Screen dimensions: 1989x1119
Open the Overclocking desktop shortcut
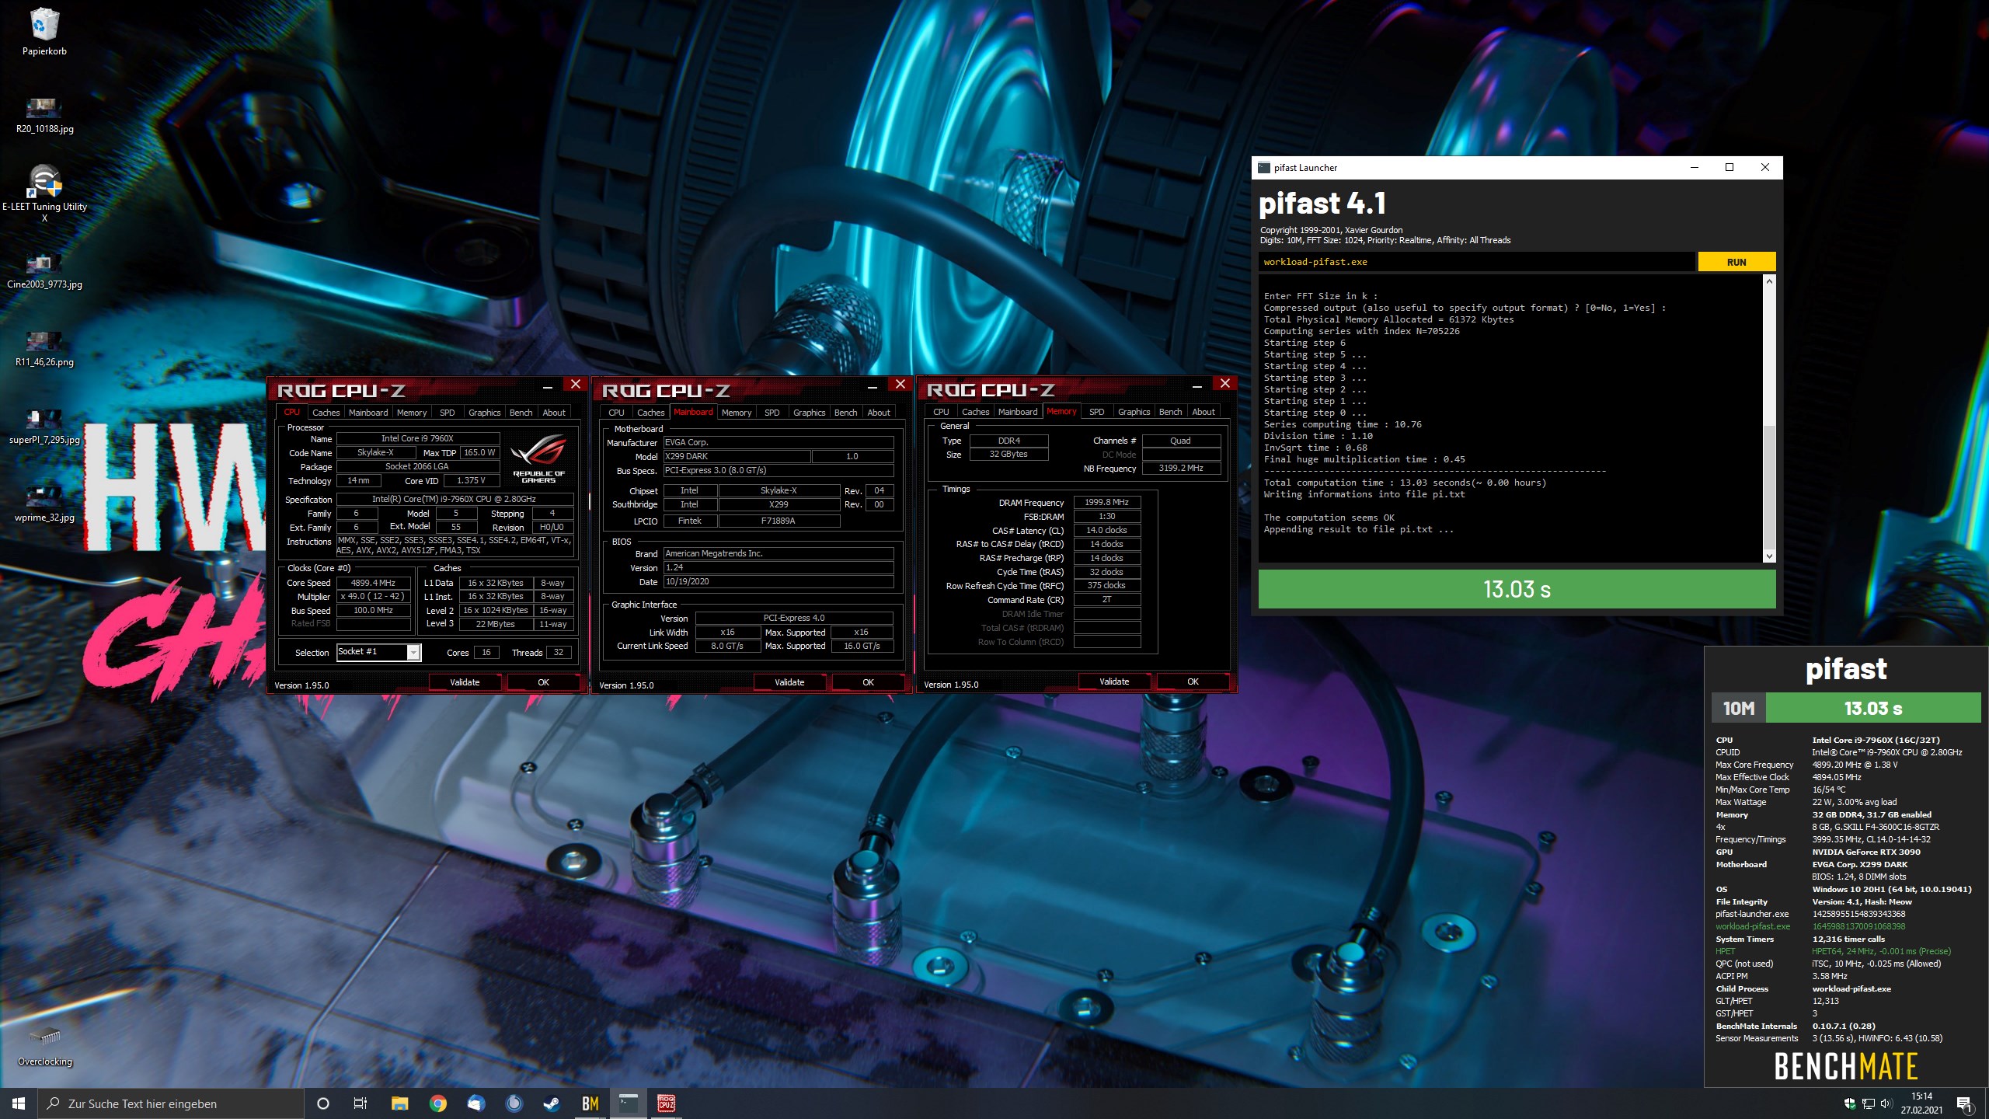point(44,1046)
